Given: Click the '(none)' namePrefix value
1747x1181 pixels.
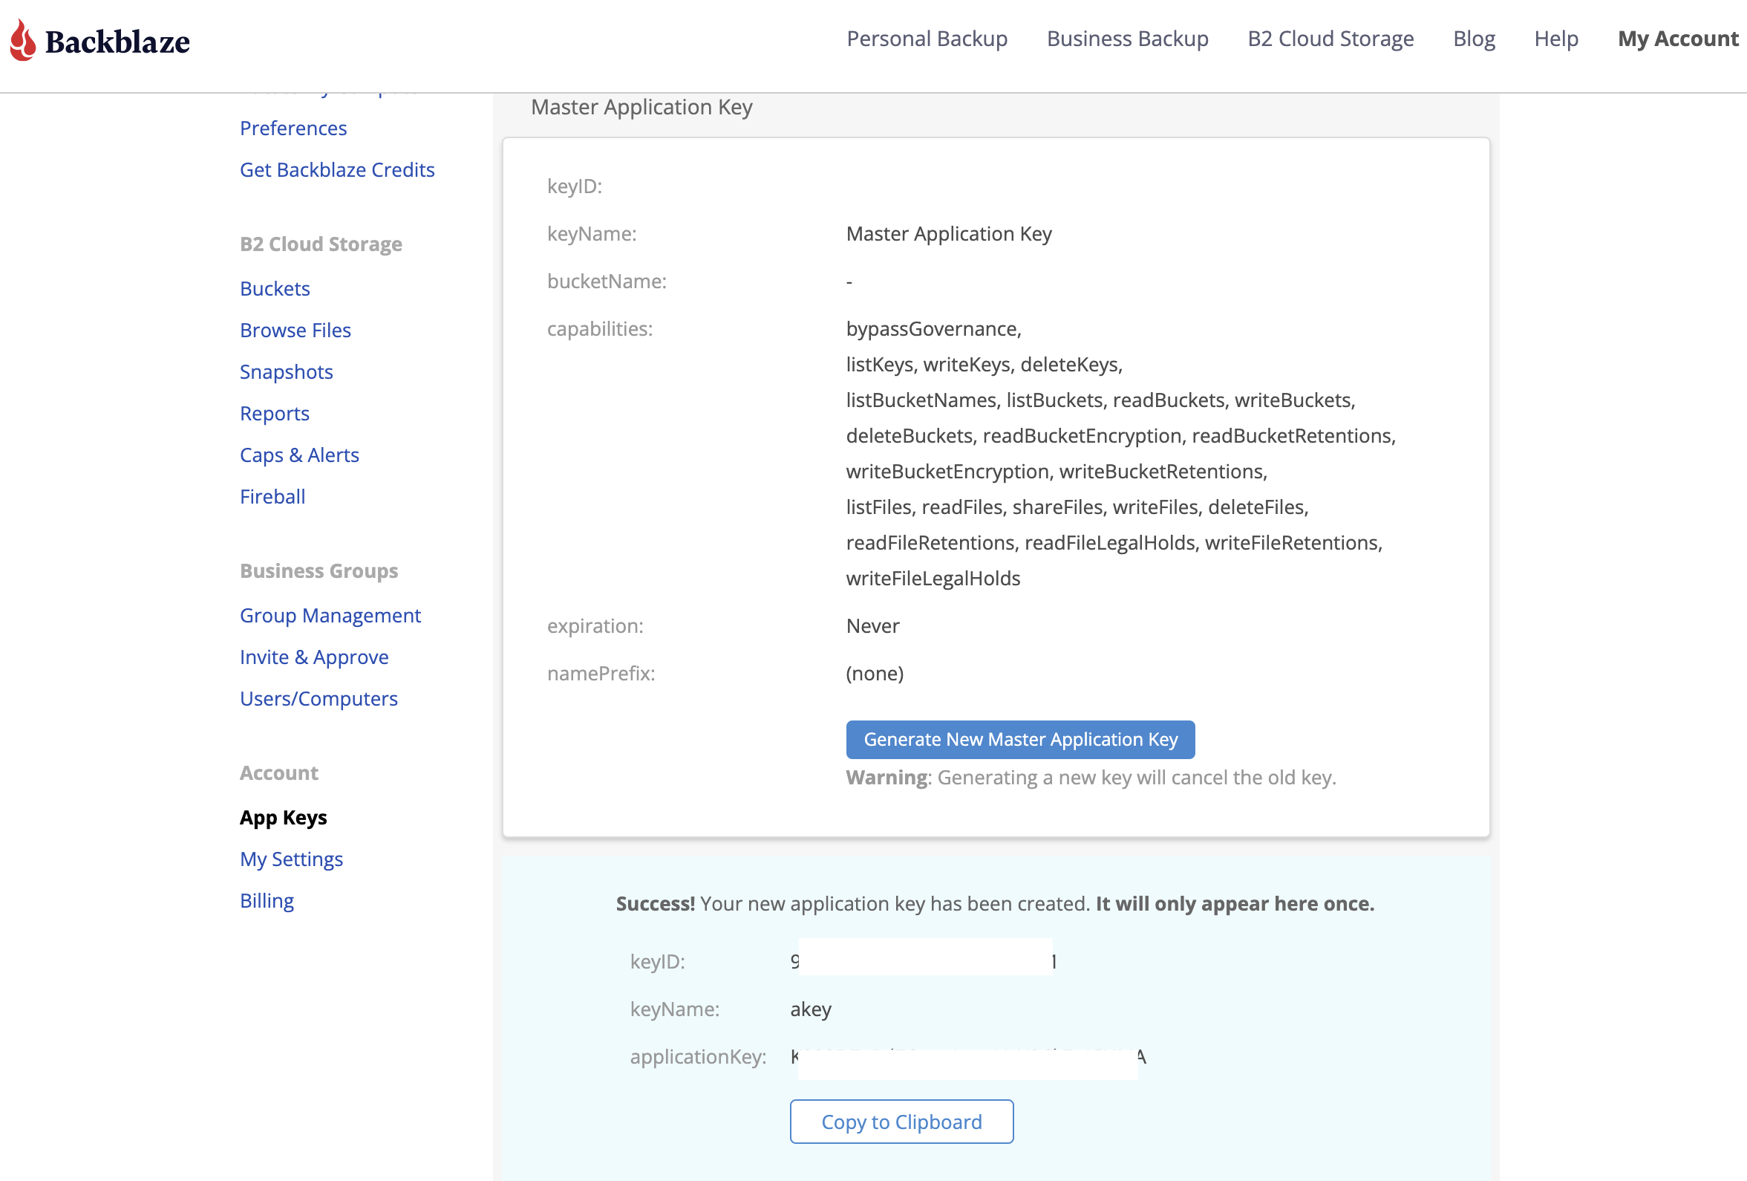Looking at the screenshot, I should coord(875,673).
